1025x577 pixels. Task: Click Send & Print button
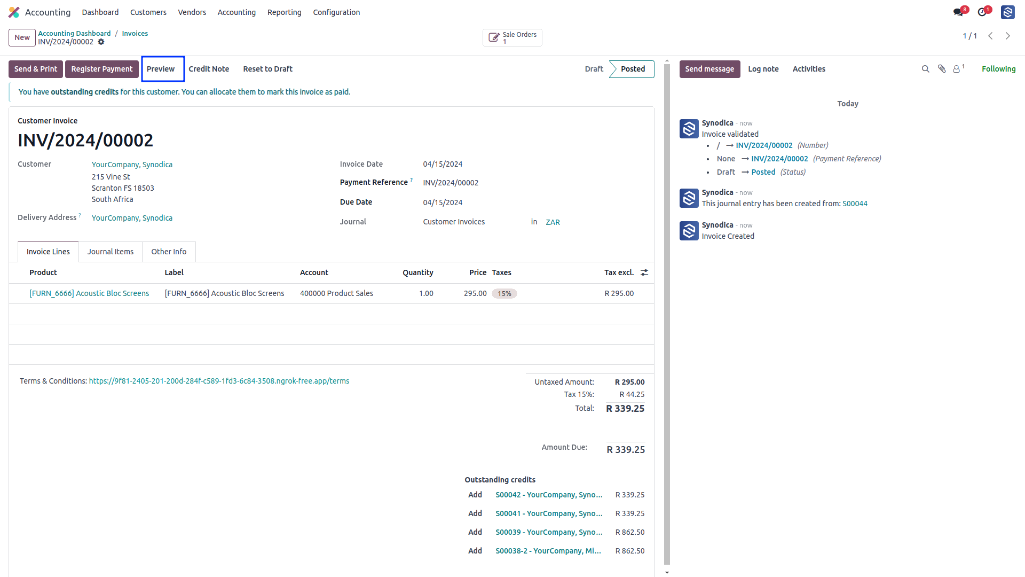pyautogui.click(x=36, y=69)
